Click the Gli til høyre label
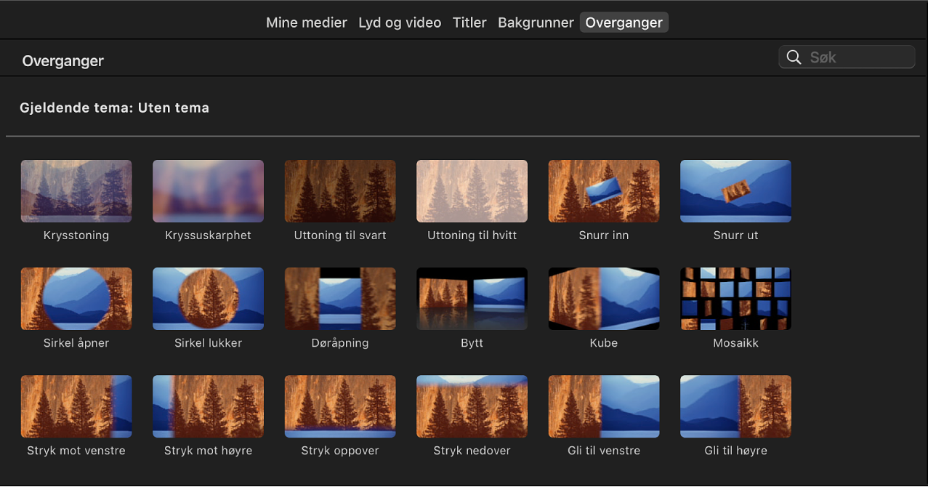The height and width of the screenshot is (487, 928). (x=735, y=451)
